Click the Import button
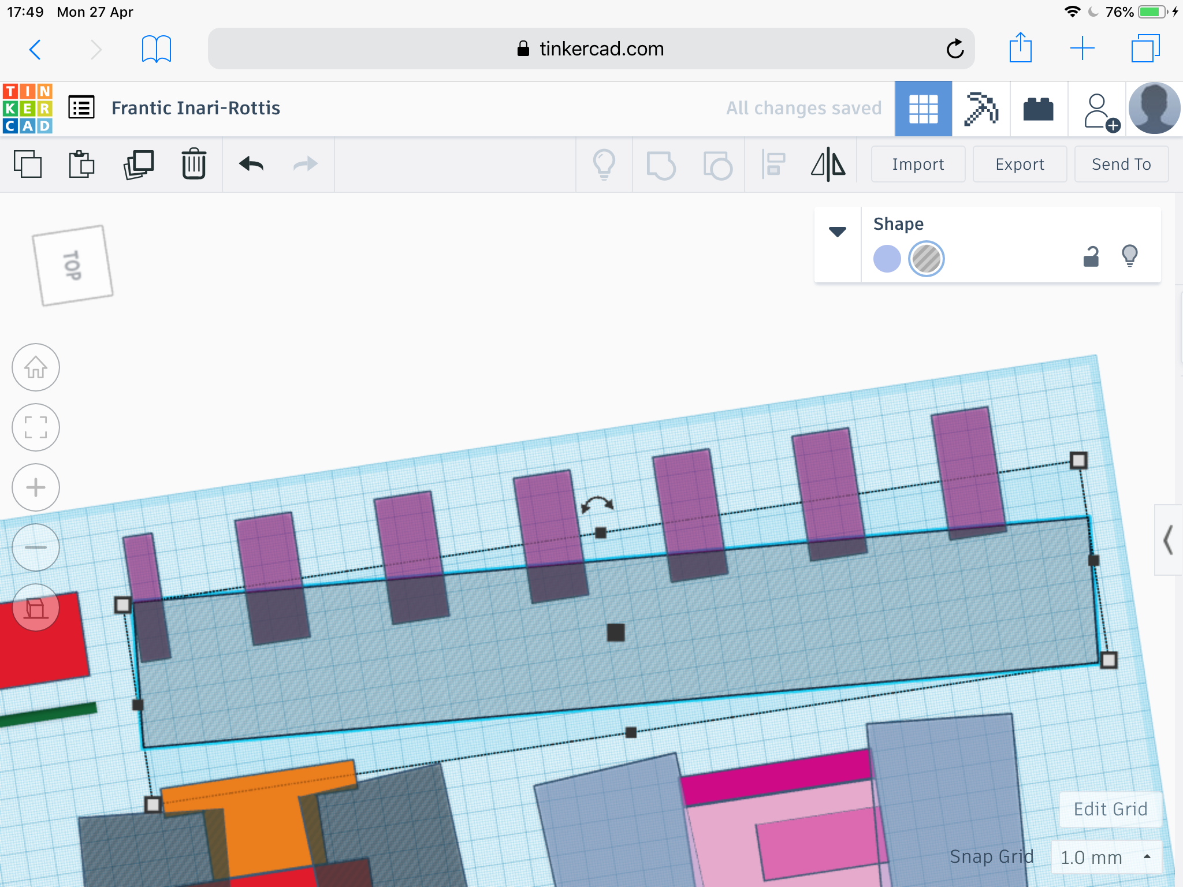Viewport: 1183px width, 887px height. tap(918, 165)
